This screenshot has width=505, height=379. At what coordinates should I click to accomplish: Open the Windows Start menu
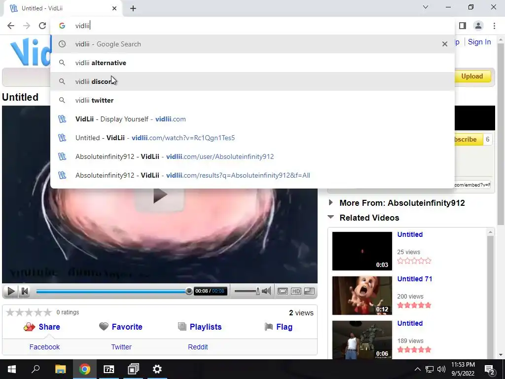[12, 369]
